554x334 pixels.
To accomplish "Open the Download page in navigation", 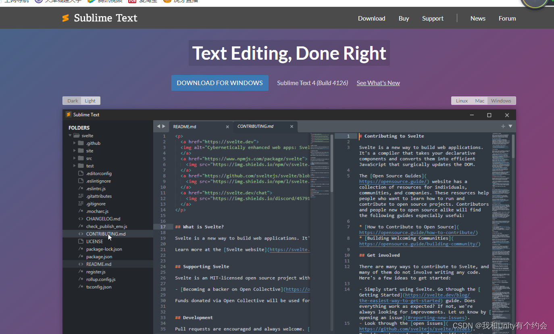I will tap(371, 18).
